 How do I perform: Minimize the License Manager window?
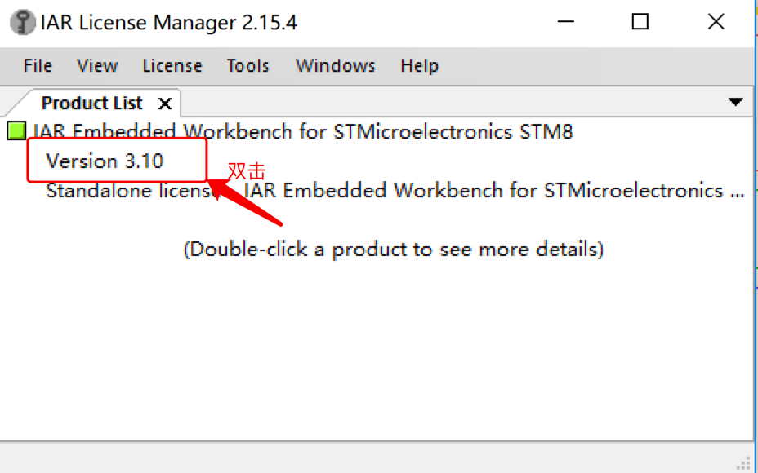coord(565,22)
